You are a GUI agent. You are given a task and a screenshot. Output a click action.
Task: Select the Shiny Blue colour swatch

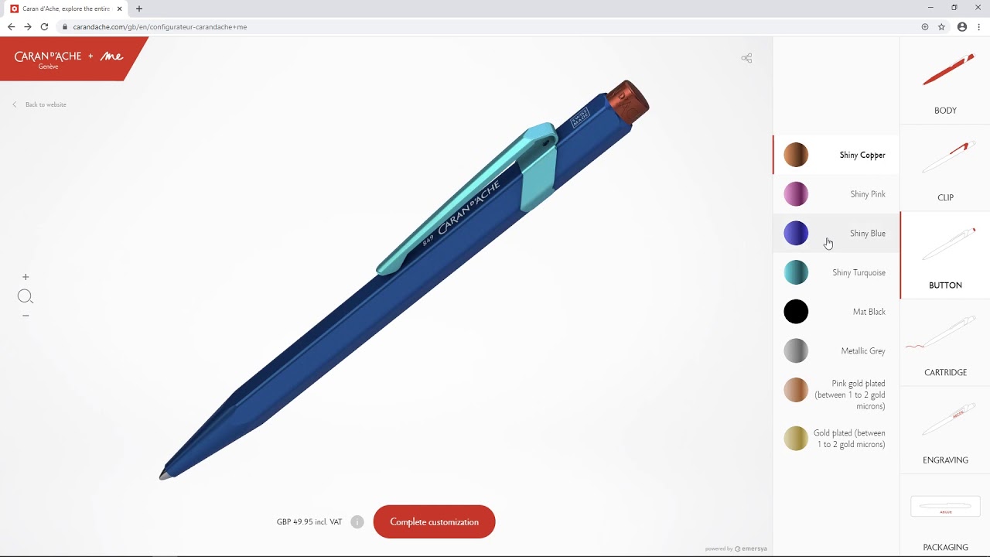pyautogui.click(x=796, y=233)
